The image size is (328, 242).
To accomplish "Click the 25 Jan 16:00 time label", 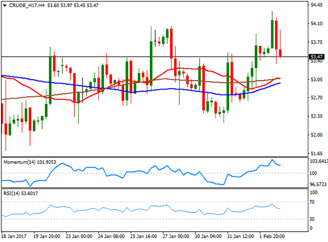I will (143, 237).
